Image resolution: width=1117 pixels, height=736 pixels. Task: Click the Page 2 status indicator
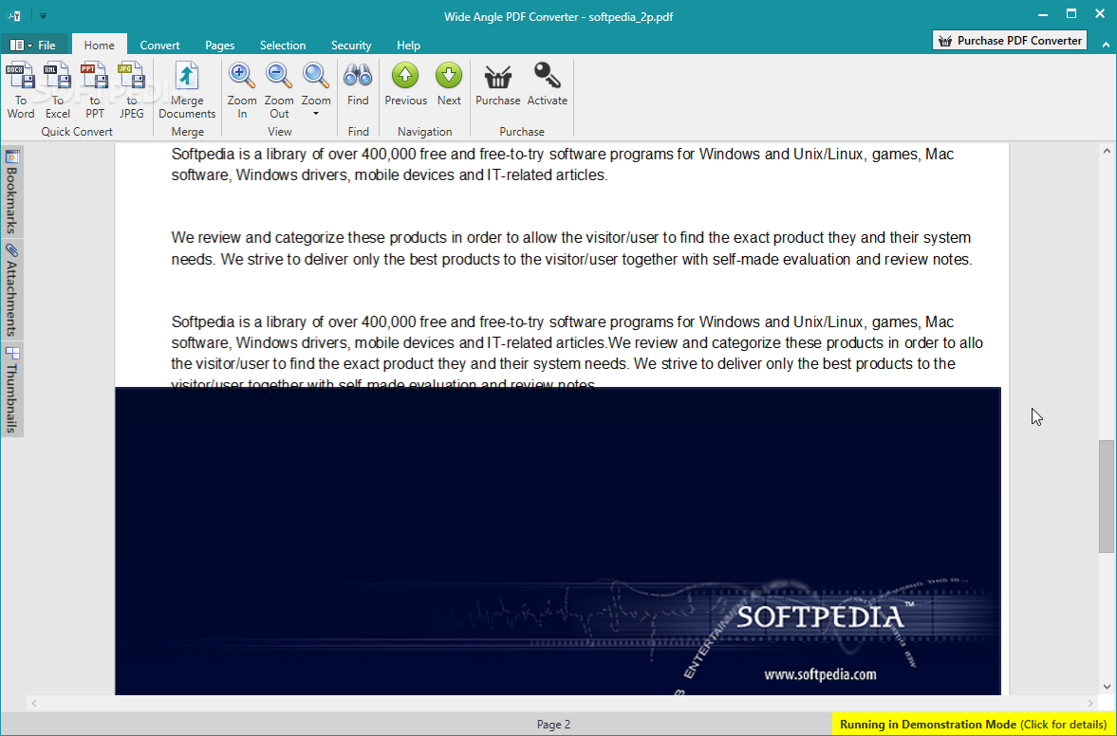pyautogui.click(x=553, y=725)
